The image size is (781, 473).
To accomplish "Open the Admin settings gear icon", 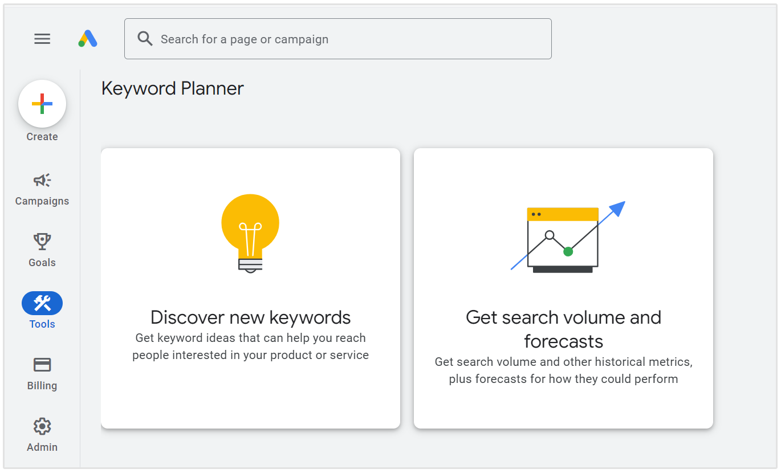I will click(42, 426).
